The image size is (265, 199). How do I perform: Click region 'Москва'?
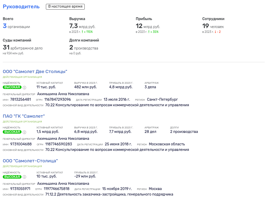(155, 189)
